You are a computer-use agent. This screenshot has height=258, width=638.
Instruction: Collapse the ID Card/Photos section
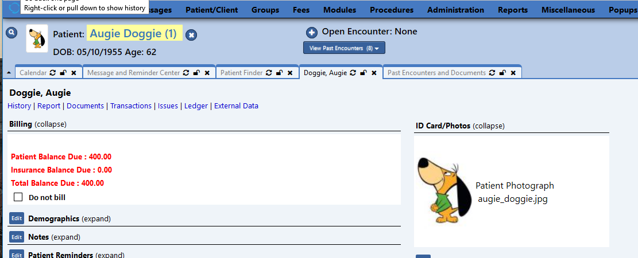(x=488, y=126)
